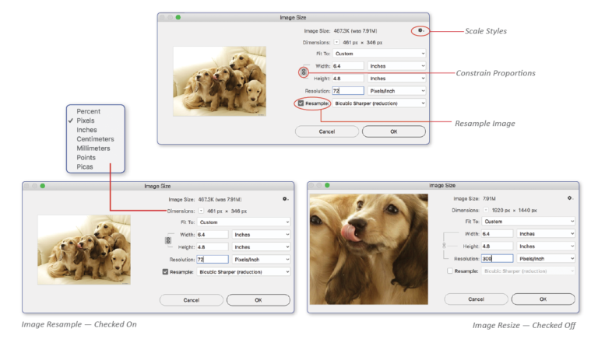598x346 pixels.
Task: Click Cancel in top Image Size dialog
Action: click(327, 131)
